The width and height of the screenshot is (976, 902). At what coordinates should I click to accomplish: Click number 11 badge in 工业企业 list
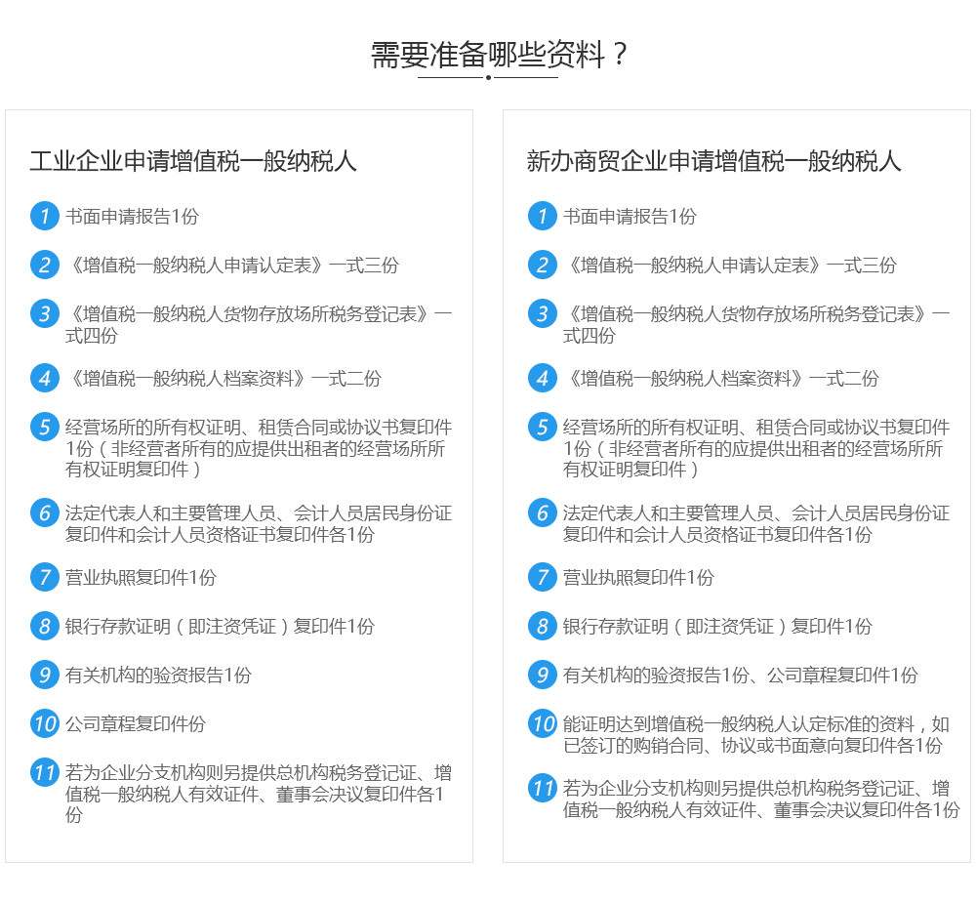coord(45,772)
